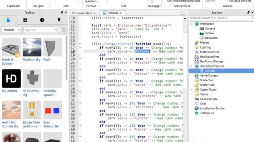Screen dimensions: 254x142
Task: Select the StarterGui icon
Action: (x=197, y=80)
